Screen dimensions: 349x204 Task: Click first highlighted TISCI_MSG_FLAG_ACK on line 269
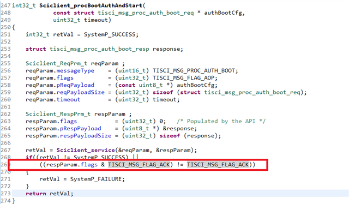point(139,165)
